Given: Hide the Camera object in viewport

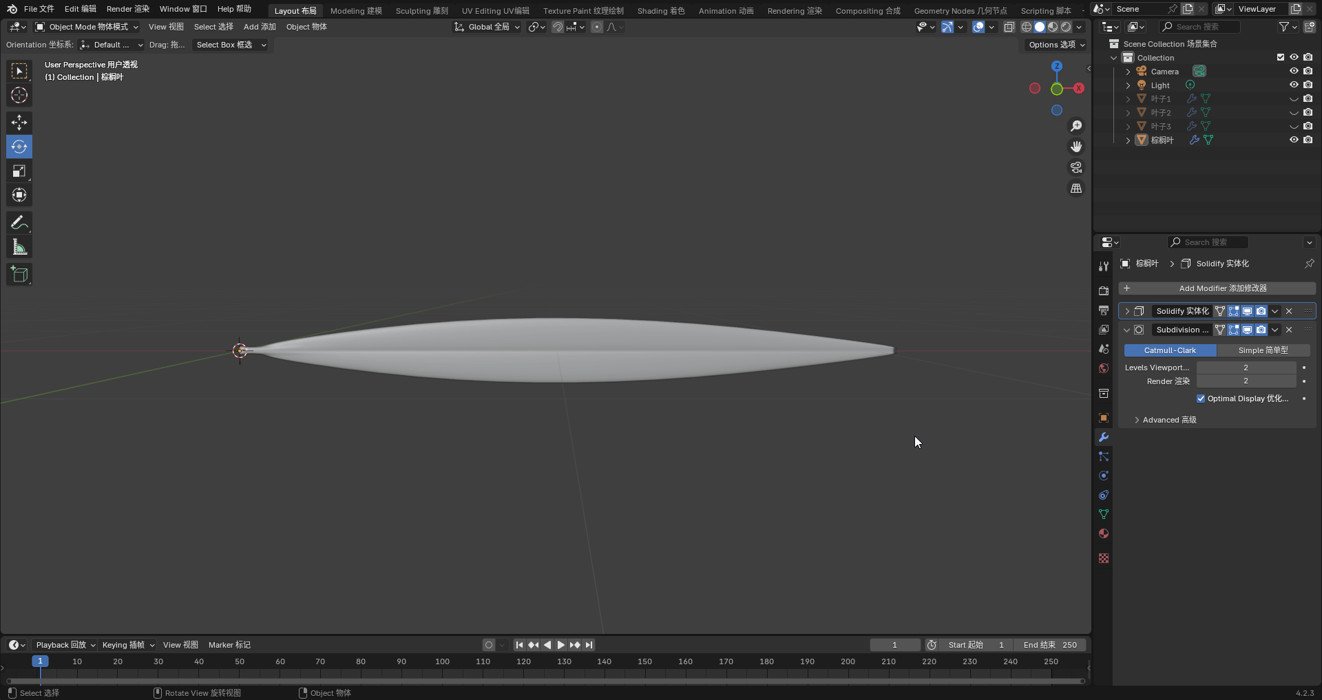Looking at the screenshot, I should (x=1294, y=71).
